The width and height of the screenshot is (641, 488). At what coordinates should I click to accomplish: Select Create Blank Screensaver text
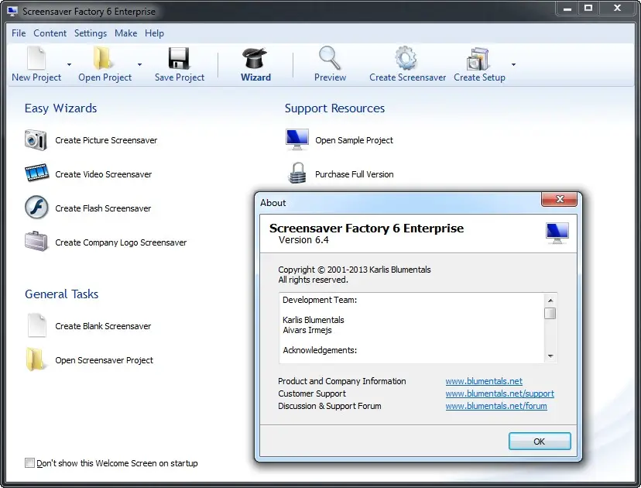[x=103, y=326]
